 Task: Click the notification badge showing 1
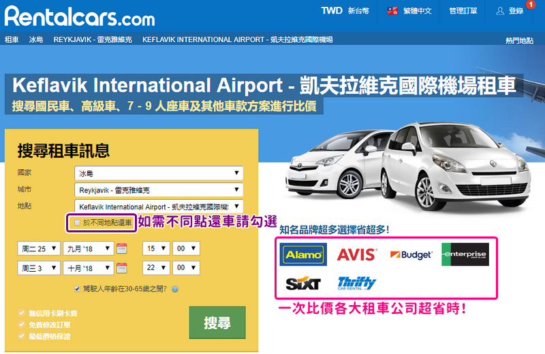pyautogui.click(x=531, y=5)
